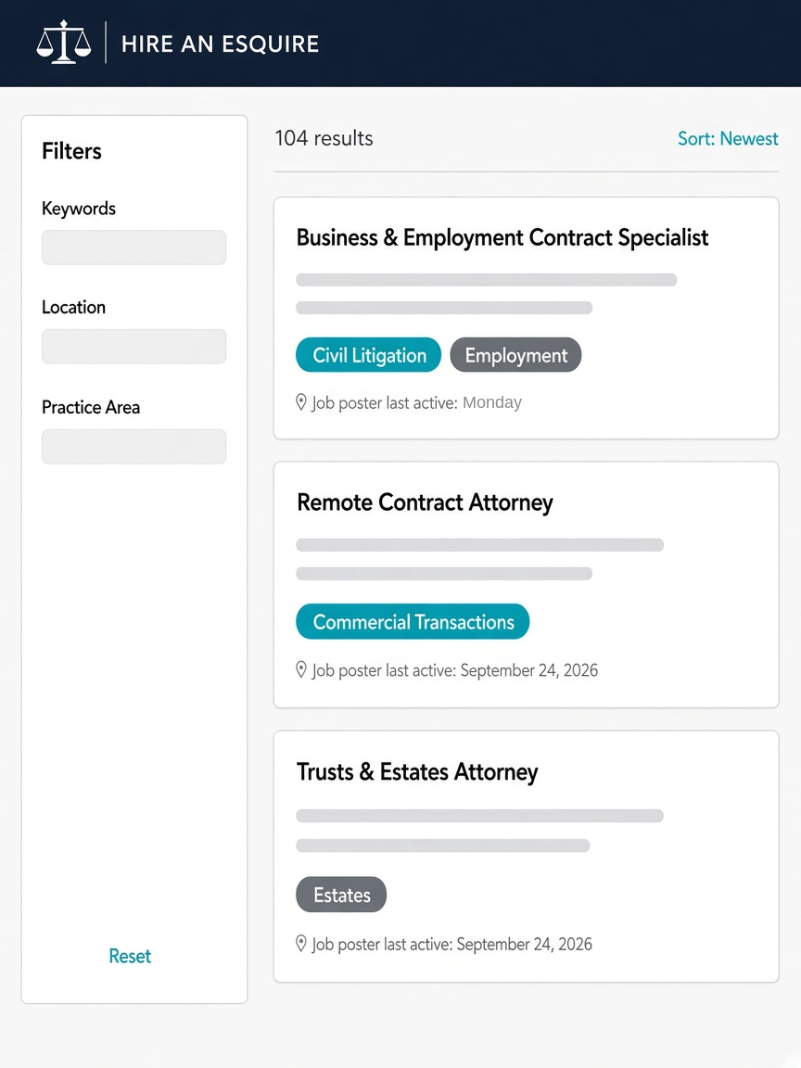The width and height of the screenshot is (801, 1068).
Task: Open the Trusts & Estates Attorney listing
Action: pyautogui.click(x=417, y=772)
